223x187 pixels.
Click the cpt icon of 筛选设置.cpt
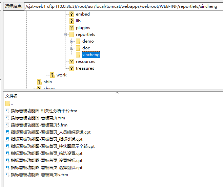point(7,153)
